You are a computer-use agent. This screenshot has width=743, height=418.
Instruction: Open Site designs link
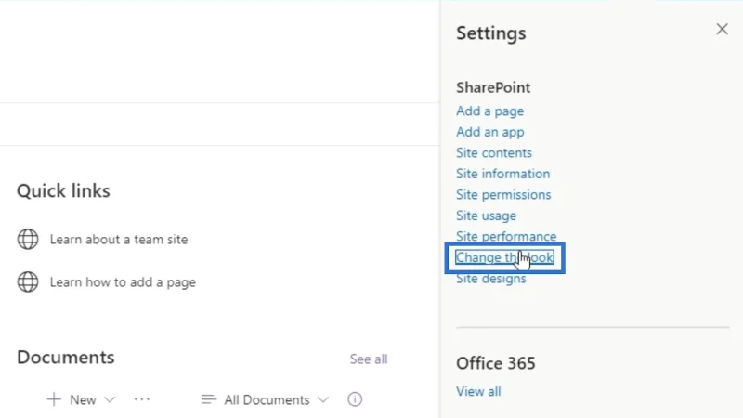(x=491, y=278)
